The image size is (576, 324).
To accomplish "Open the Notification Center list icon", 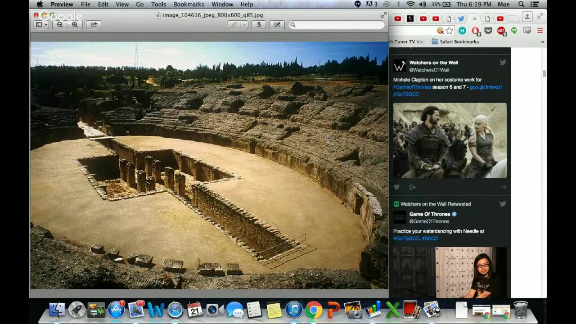I will [x=535, y=4].
